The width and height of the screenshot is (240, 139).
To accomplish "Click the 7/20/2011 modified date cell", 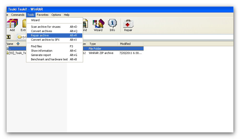I will pos(131,53).
